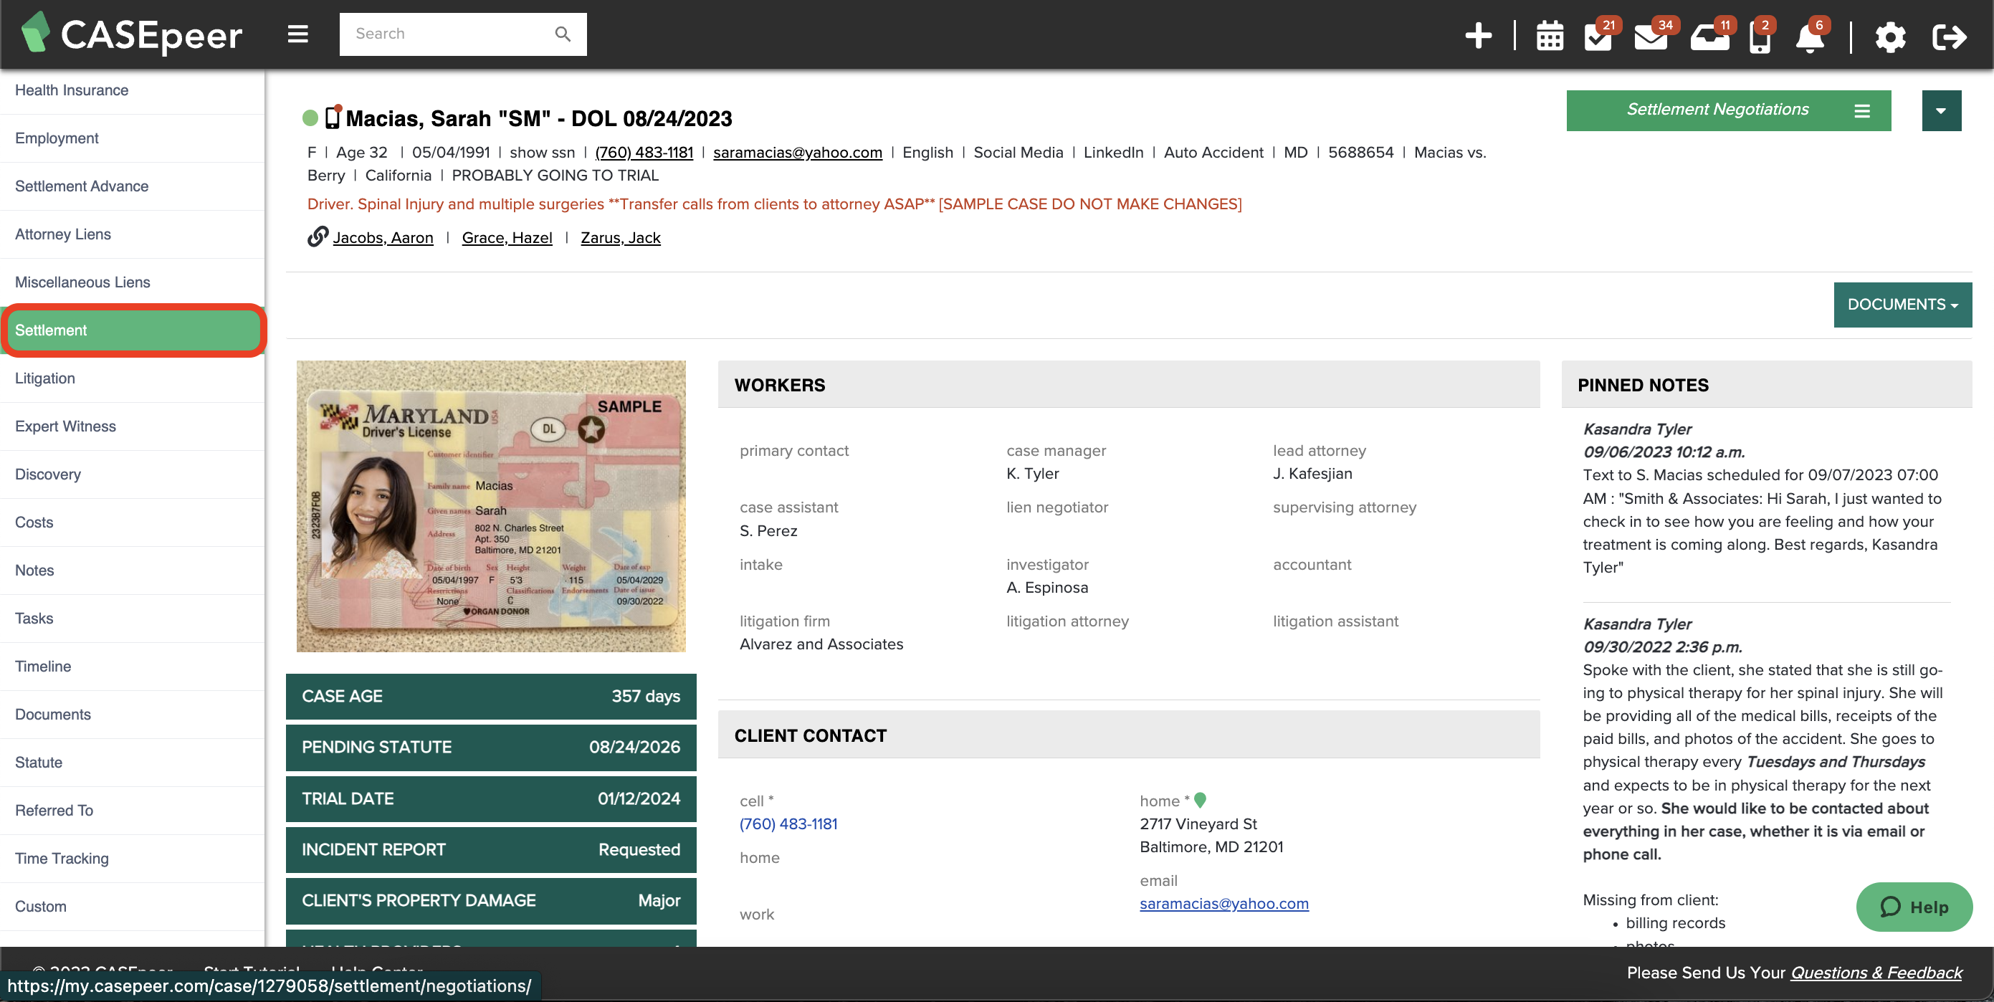The width and height of the screenshot is (1994, 1002).
Task: Click lead attorney J. Kafesjian
Action: pos(1313,474)
